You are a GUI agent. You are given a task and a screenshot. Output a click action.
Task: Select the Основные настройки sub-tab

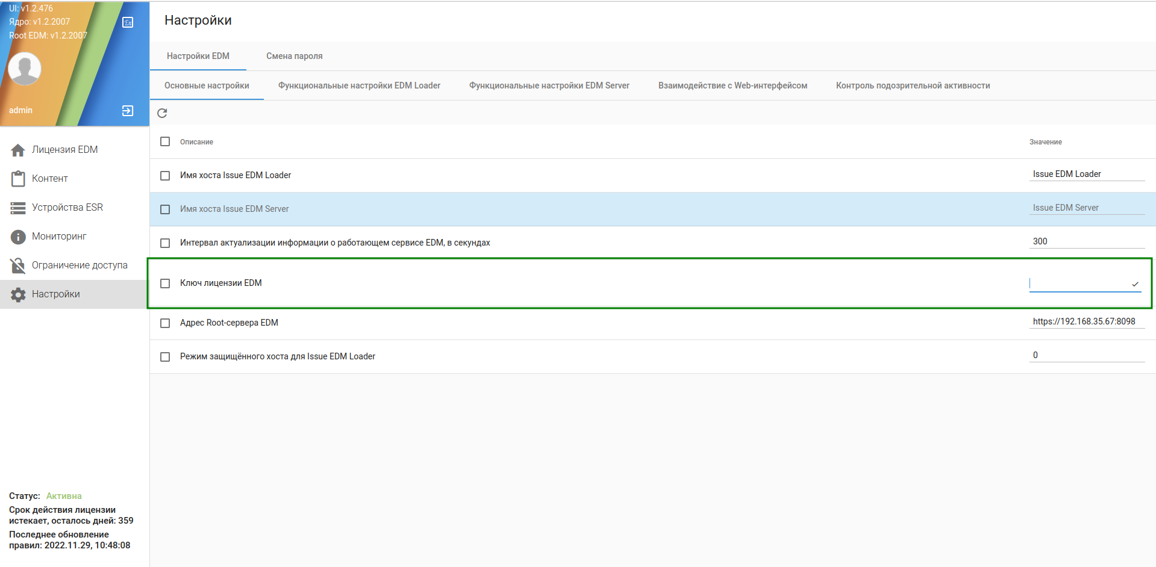pyautogui.click(x=207, y=85)
